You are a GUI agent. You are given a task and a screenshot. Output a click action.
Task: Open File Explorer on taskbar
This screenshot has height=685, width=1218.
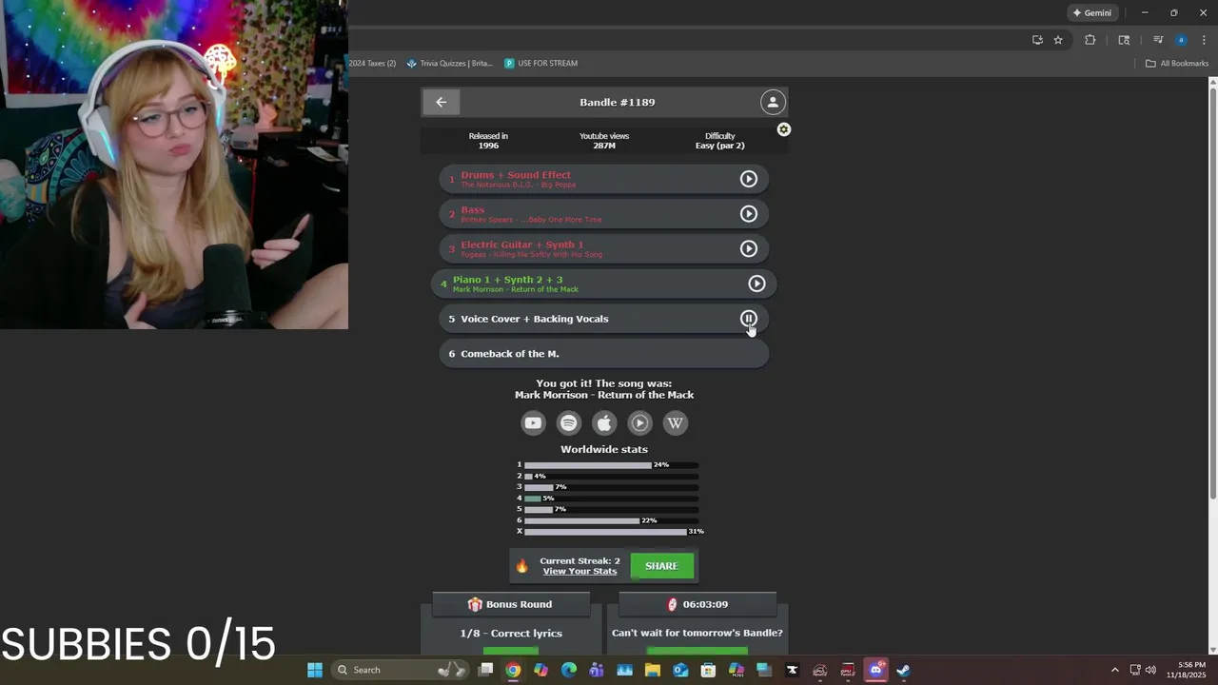pyautogui.click(x=653, y=670)
